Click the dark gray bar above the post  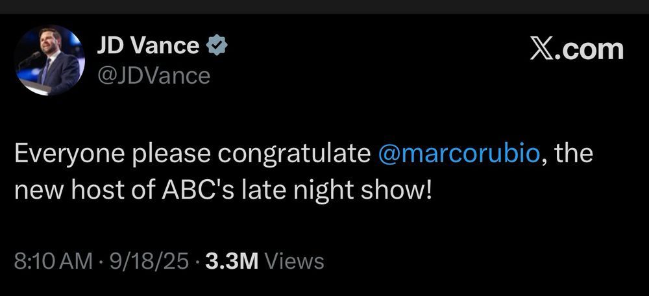324,6
